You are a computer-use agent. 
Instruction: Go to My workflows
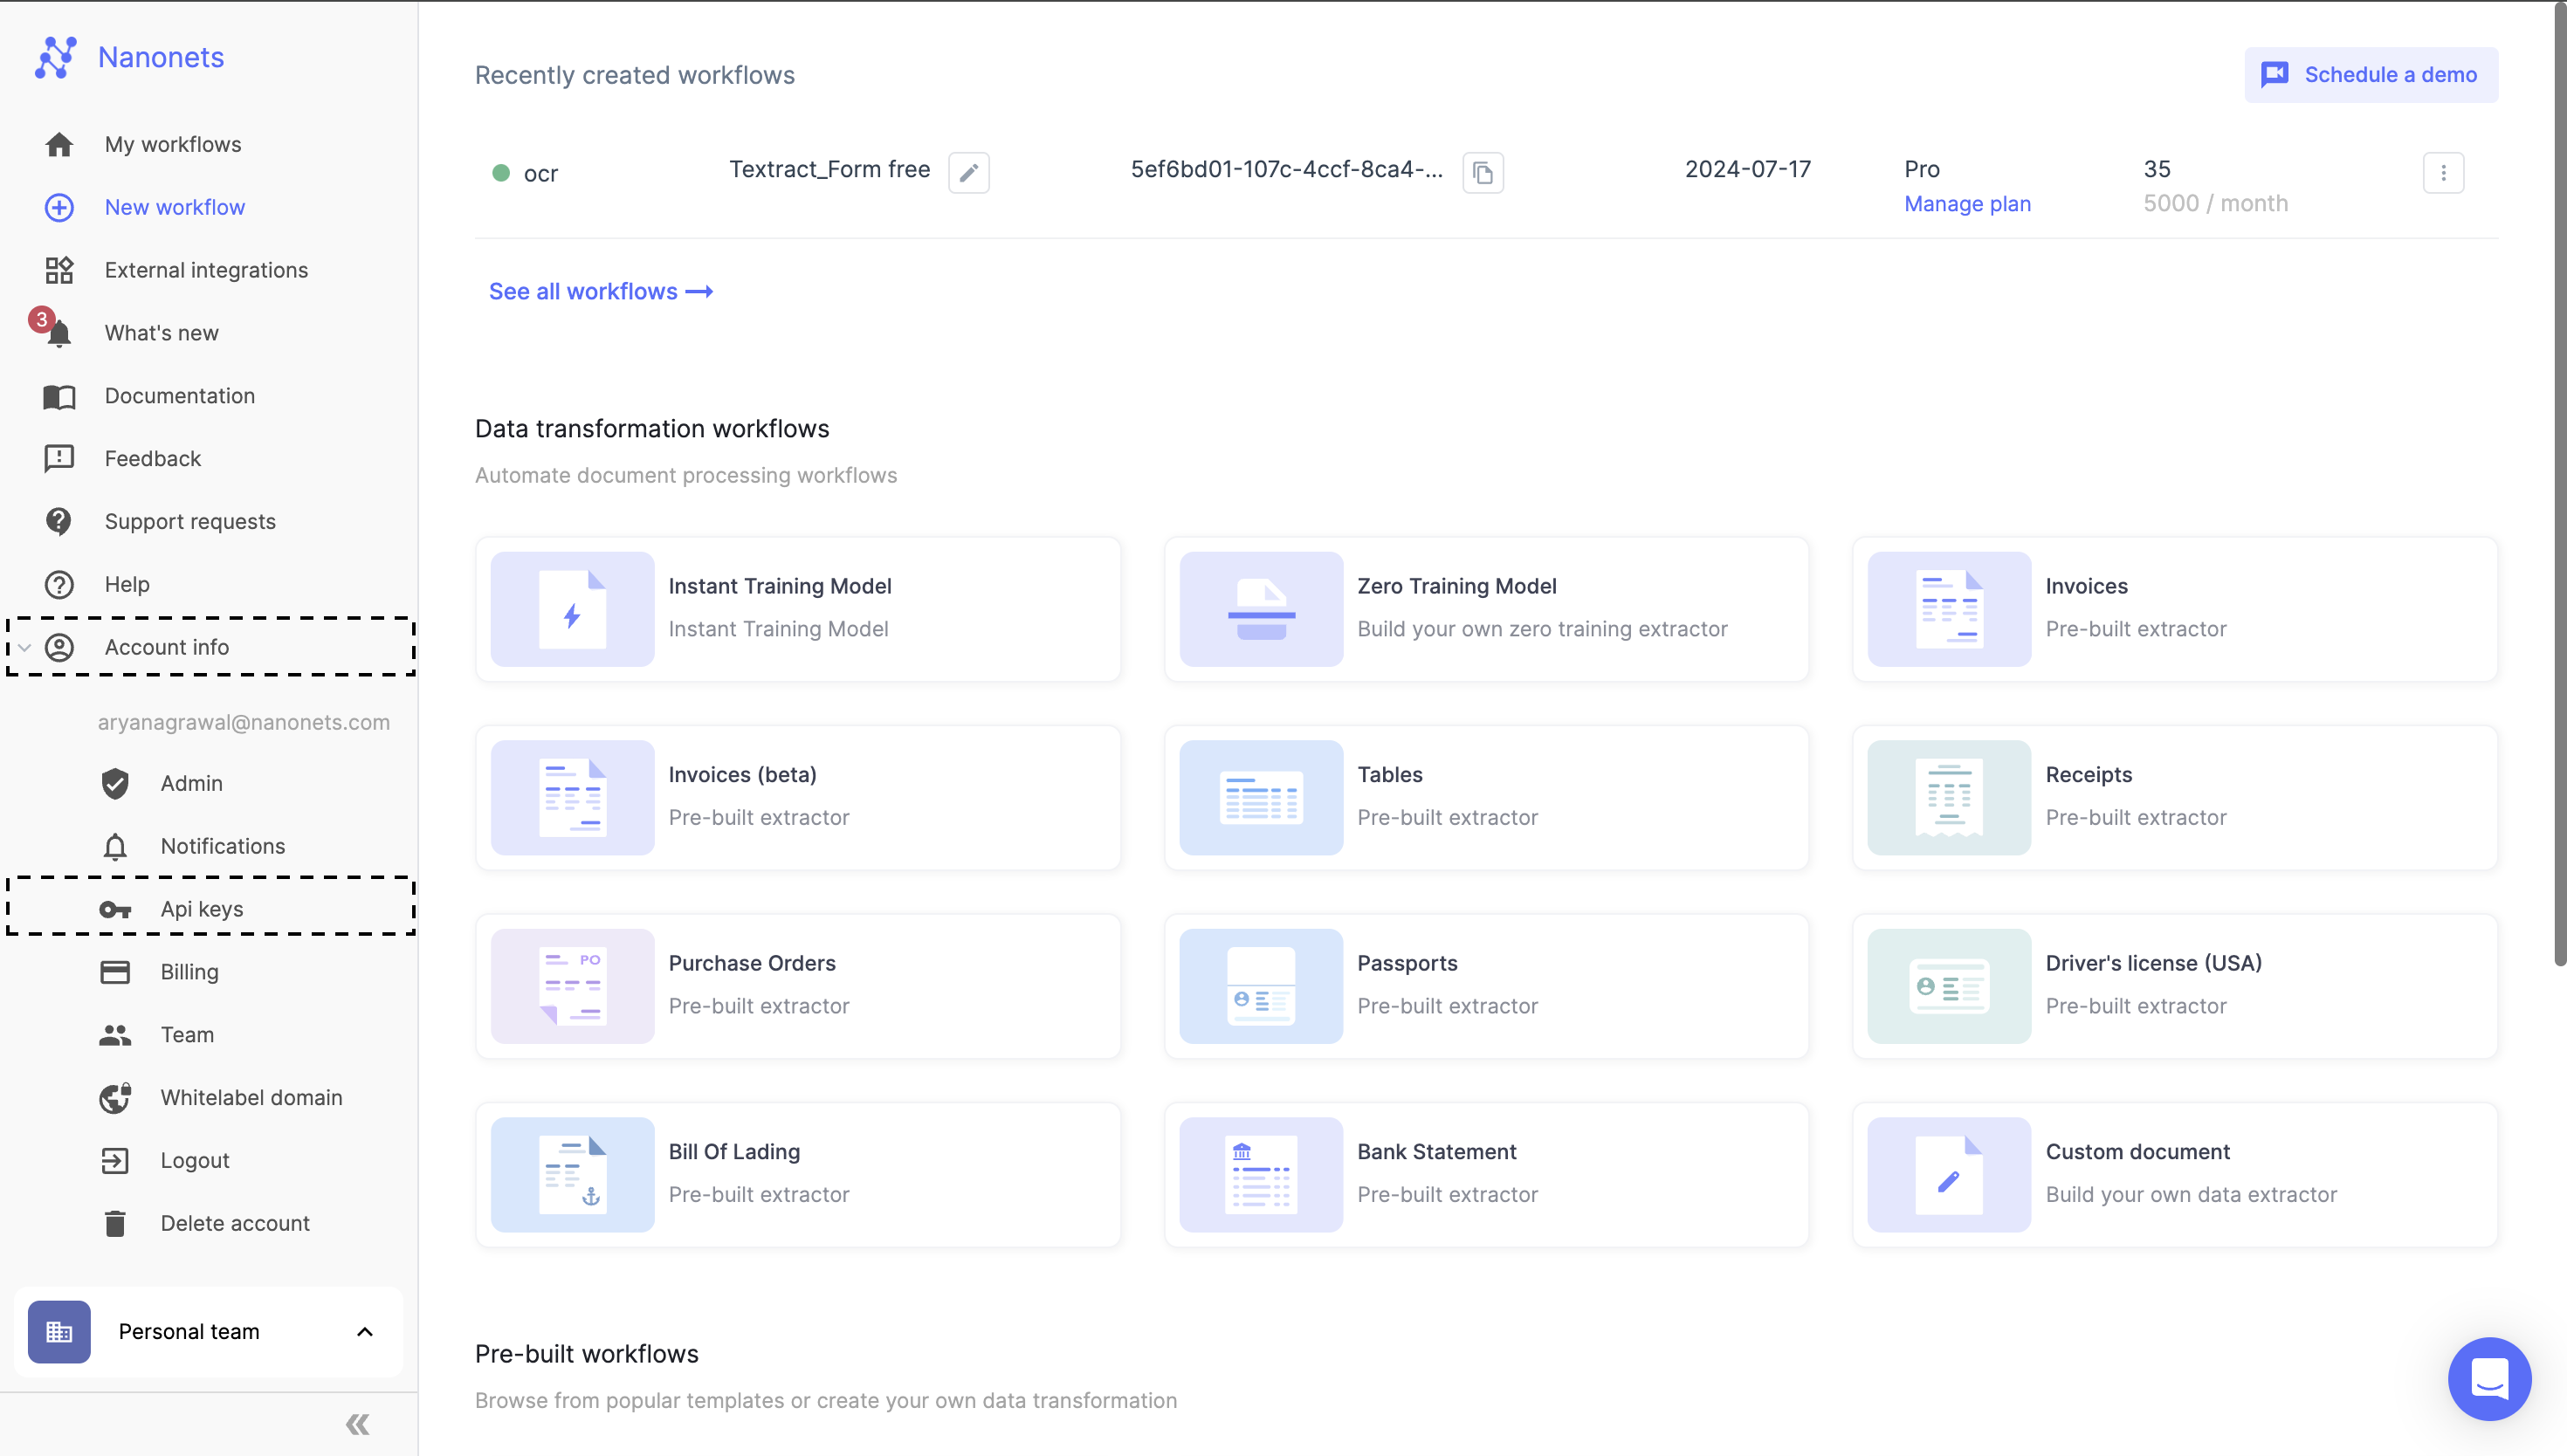(x=173, y=145)
